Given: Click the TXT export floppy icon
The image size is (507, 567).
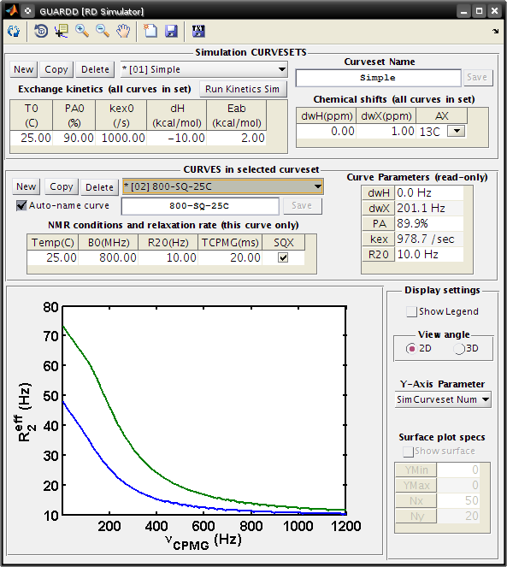Looking at the screenshot, I should coord(198,31).
